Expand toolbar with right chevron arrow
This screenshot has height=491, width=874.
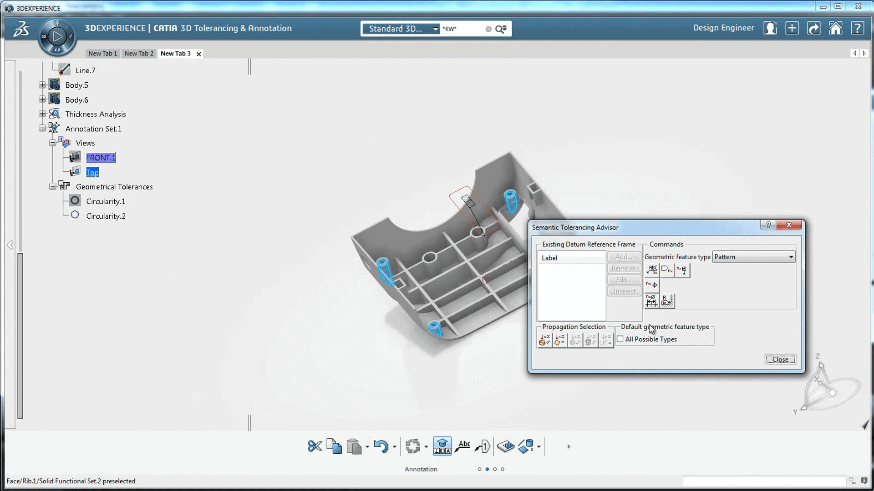[569, 446]
